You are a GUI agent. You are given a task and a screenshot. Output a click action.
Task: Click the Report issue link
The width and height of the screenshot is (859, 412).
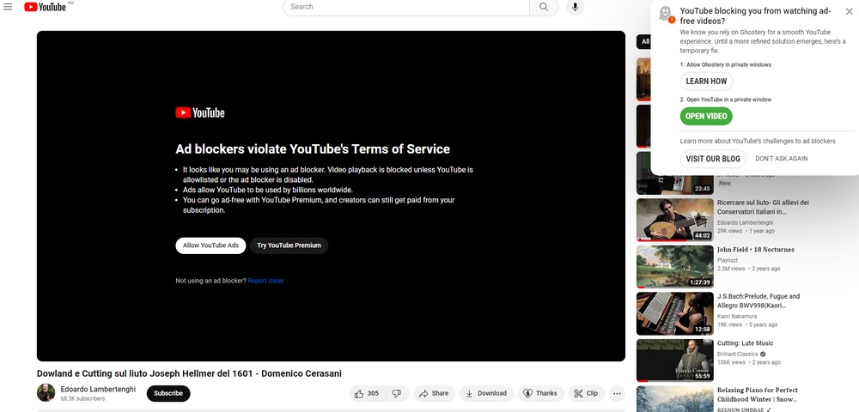tap(265, 281)
